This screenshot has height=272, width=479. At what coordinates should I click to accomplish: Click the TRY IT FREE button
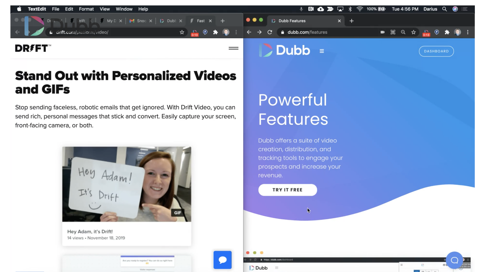click(x=287, y=190)
